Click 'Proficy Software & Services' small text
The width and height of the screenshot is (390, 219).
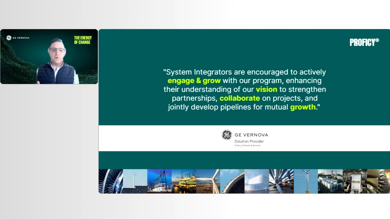(247, 146)
